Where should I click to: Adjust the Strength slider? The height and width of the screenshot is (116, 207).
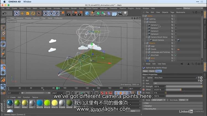click(184, 87)
